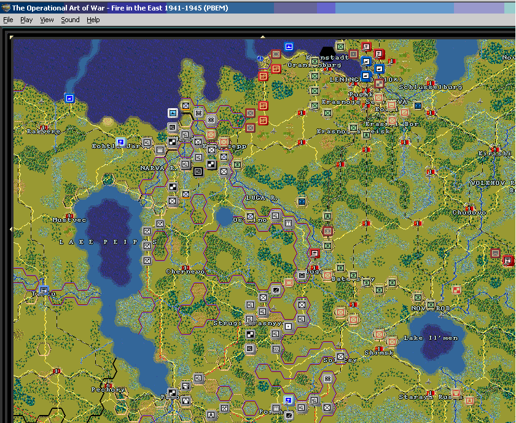Image resolution: width=516 pixels, height=423 pixels.
Task: Select the white-bordered ship counter on Narva coast
Action: tap(173, 113)
